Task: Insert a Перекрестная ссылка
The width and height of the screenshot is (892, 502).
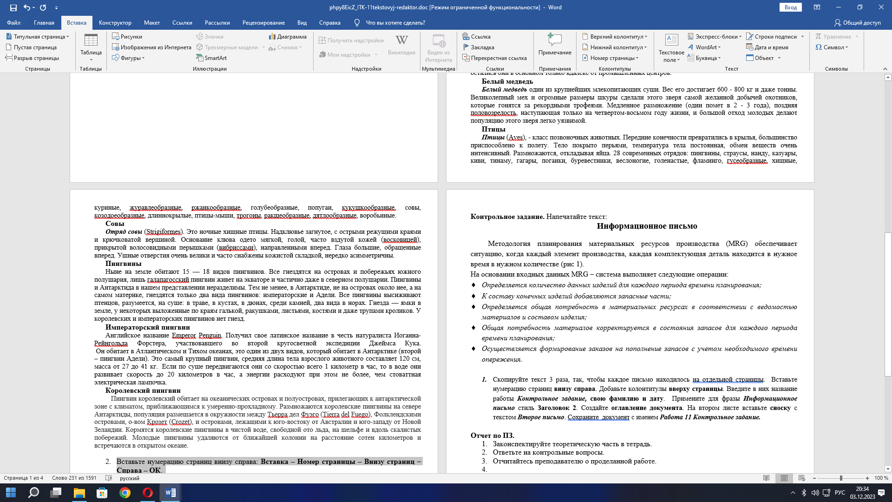Action: 494,58
